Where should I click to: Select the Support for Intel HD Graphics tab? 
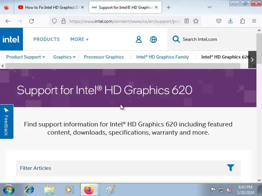click(x=125, y=7)
